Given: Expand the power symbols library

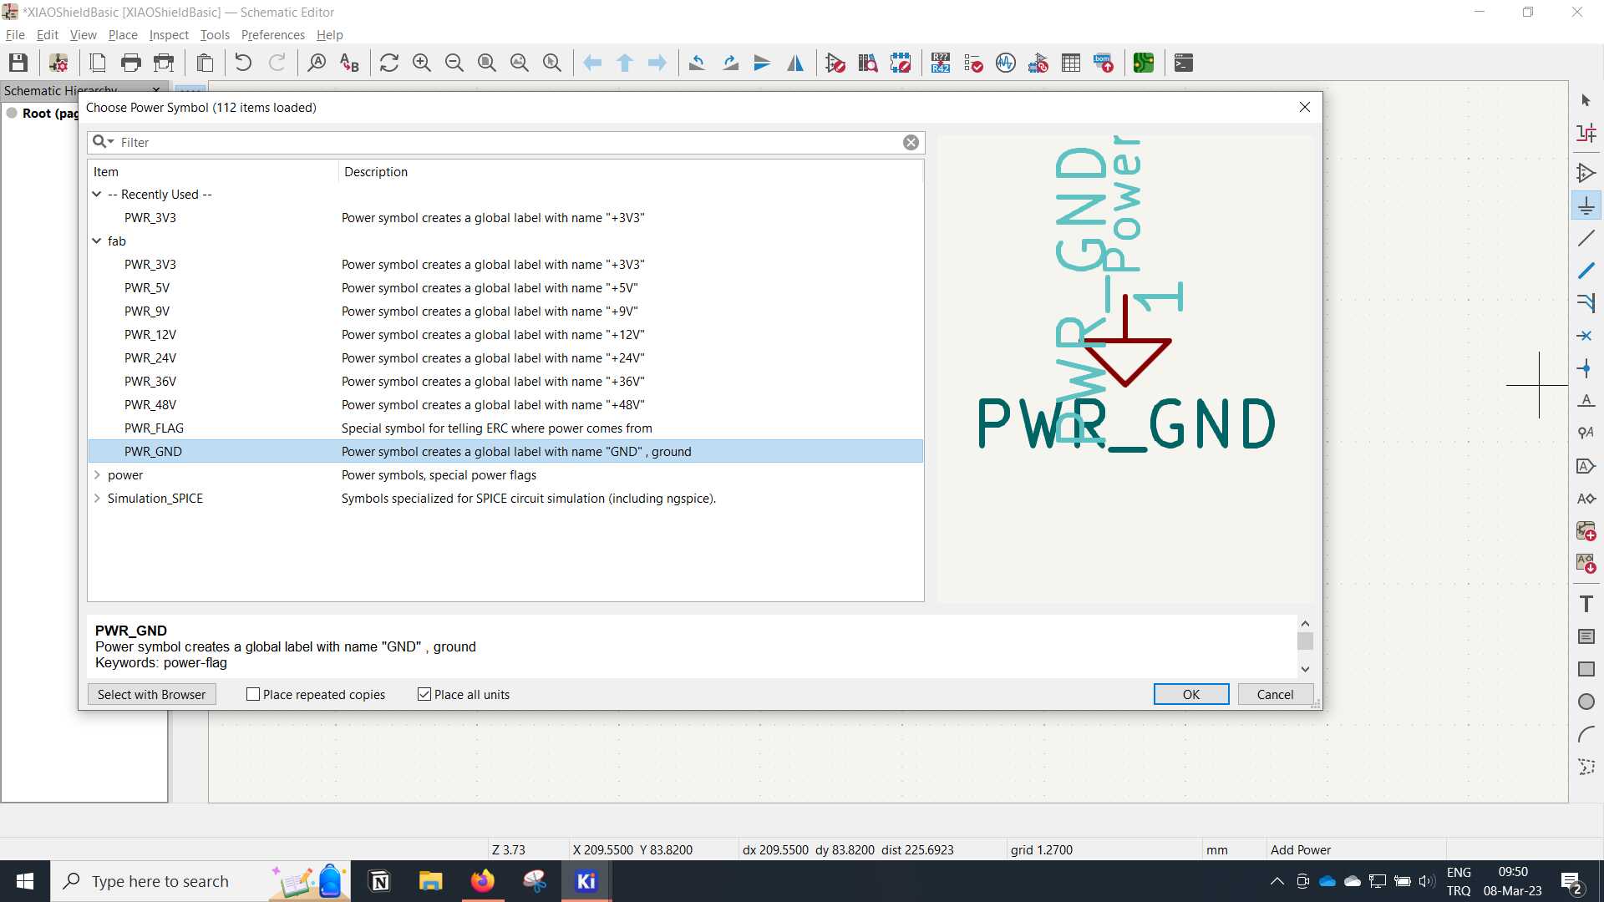Looking at the screenshot, I should [98, 474].
